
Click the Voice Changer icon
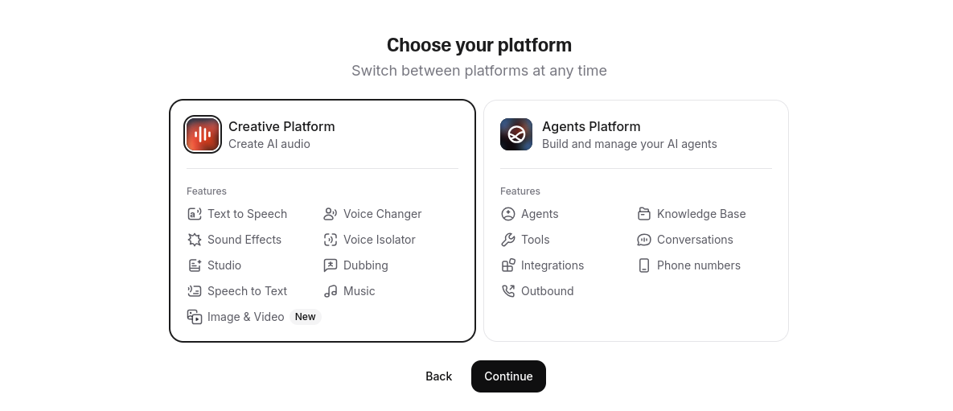pos(331,214)
